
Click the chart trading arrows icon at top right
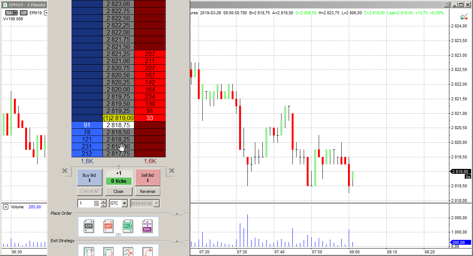tap(464, 17)
